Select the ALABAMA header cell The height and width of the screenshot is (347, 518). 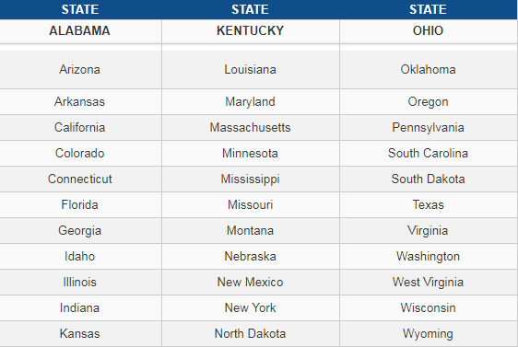click(x=79, y=31)
